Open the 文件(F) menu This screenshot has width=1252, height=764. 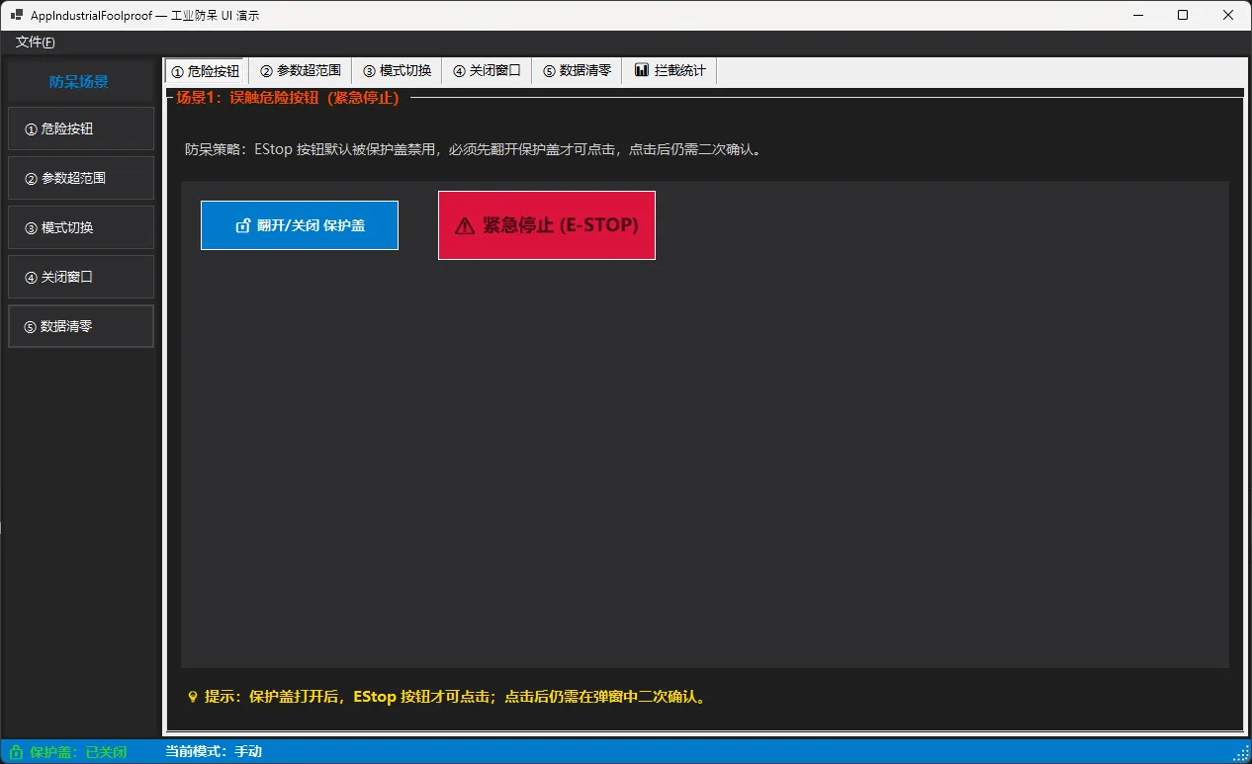36,42
